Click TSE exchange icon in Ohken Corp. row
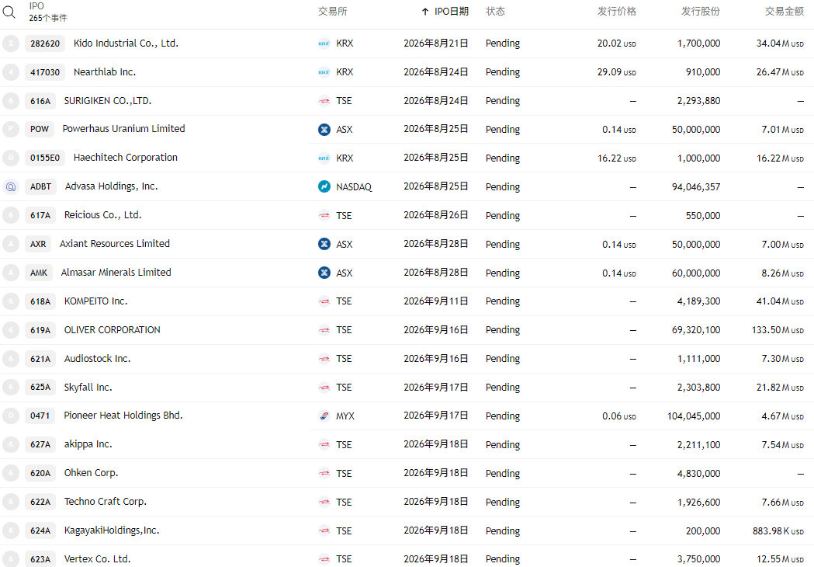 [x=324, y=474]
